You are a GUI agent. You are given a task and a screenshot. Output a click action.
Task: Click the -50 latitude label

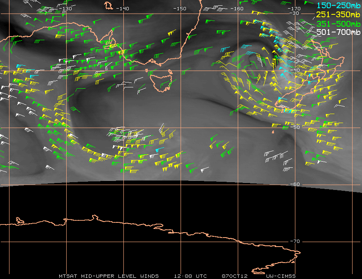(x=295, y=127)
